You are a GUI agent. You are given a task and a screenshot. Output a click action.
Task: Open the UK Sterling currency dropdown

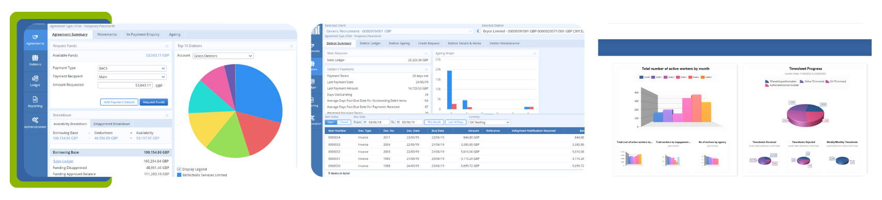[490, 122]
